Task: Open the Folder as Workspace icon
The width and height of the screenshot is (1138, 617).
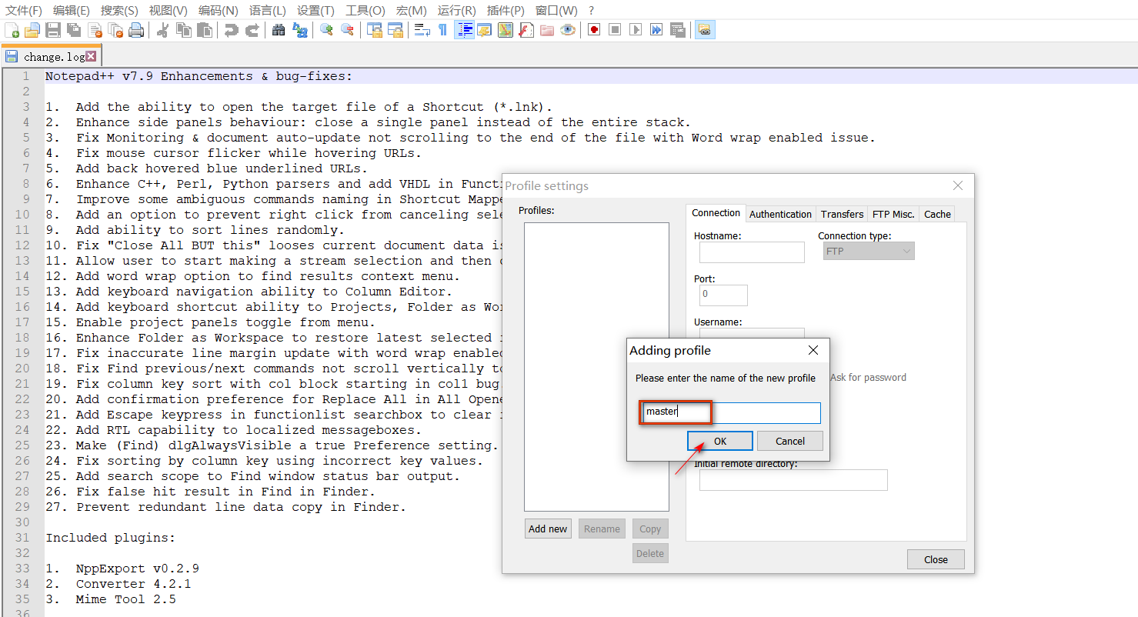Action: coord(547,30)
